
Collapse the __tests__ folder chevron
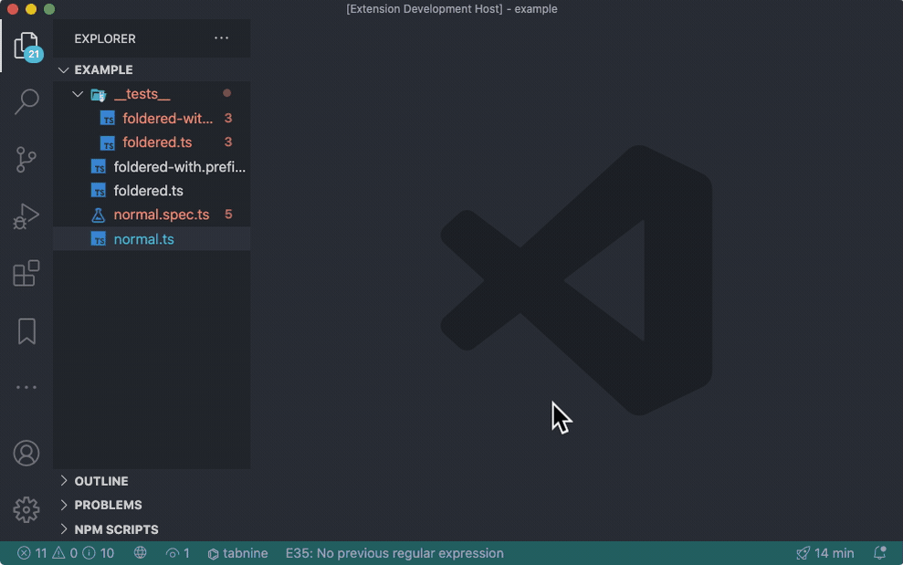78,94
